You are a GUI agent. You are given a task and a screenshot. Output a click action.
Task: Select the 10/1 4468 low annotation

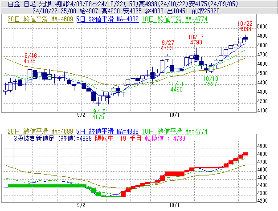coord(176,87)
